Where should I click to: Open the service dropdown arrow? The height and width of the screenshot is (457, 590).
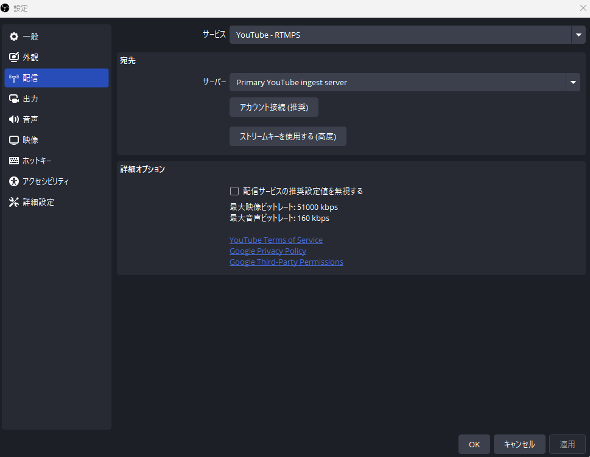[577, 35]
